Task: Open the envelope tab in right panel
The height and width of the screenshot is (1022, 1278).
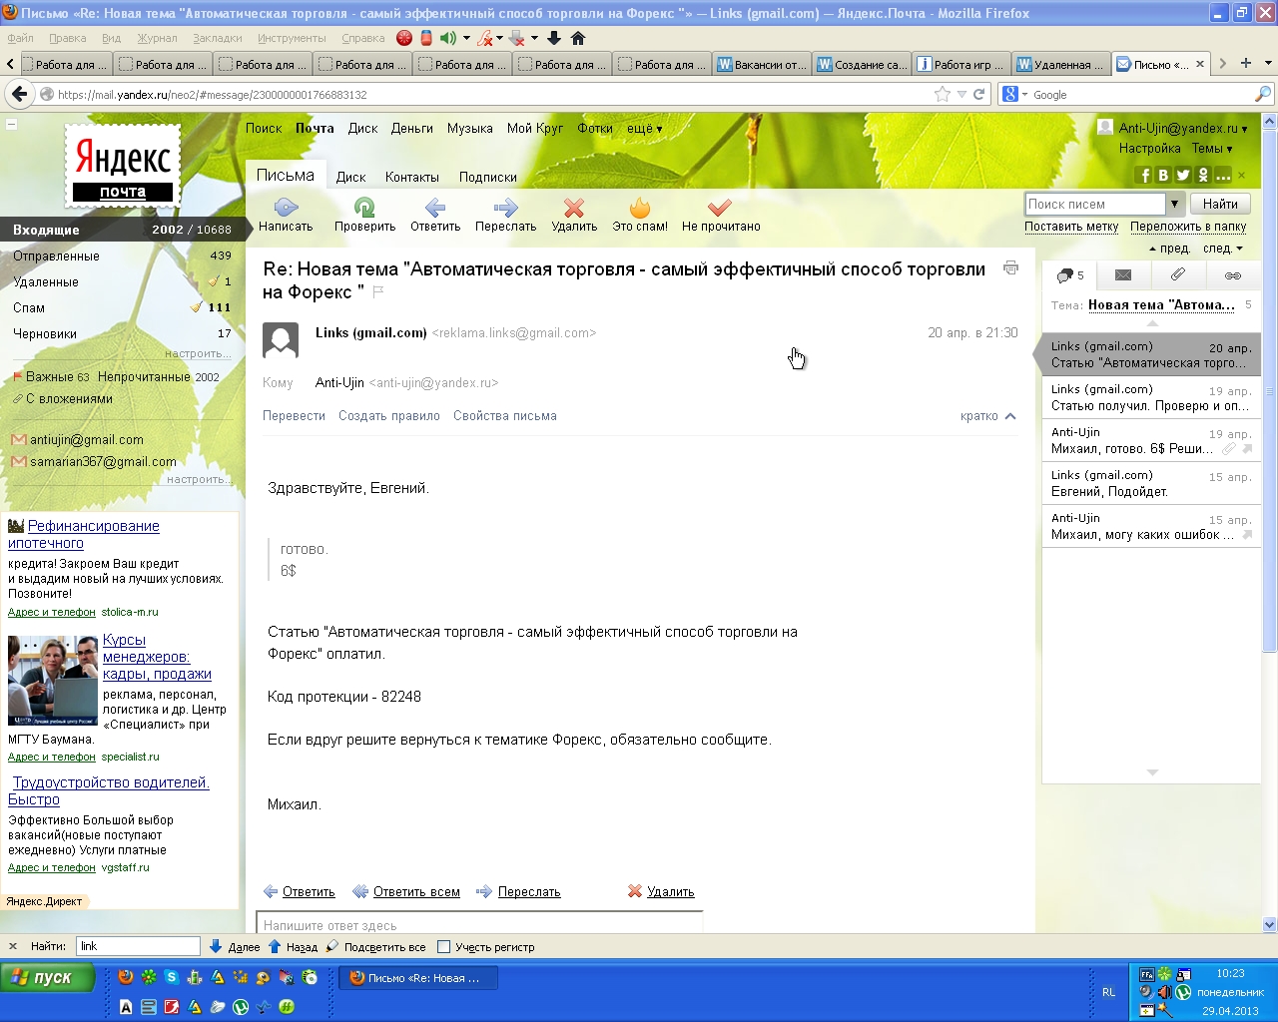Action: 1123,275
